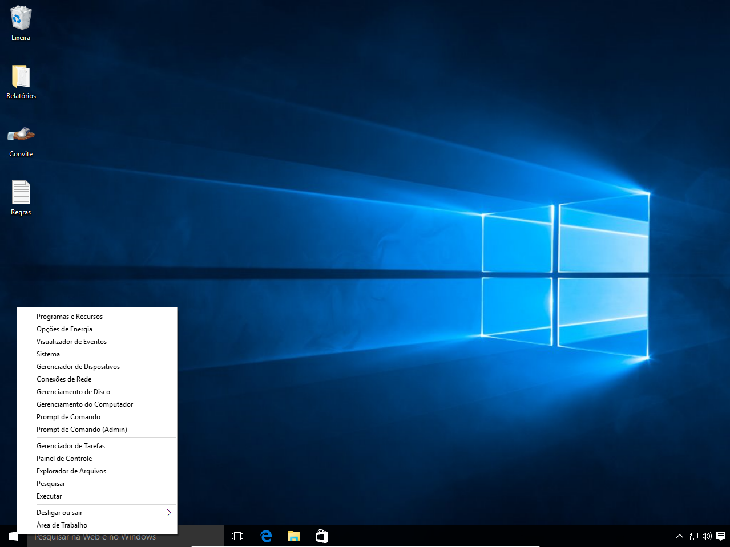Open Gerenciamento do Computador
This screenshot has width=730, height=547.
click(x=97, y=404)
